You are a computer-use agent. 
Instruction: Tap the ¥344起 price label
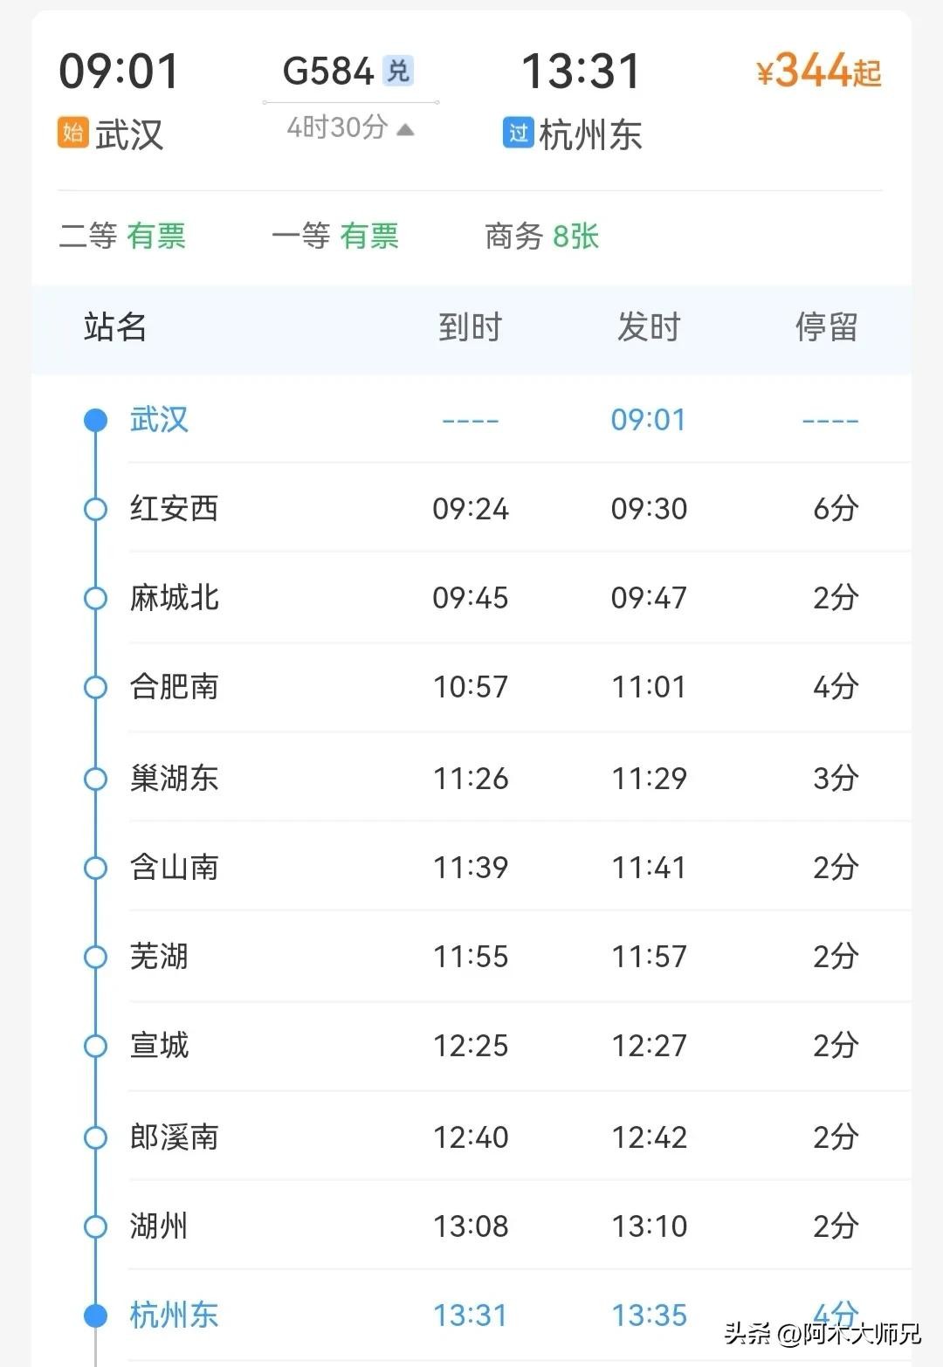[818, 71]
